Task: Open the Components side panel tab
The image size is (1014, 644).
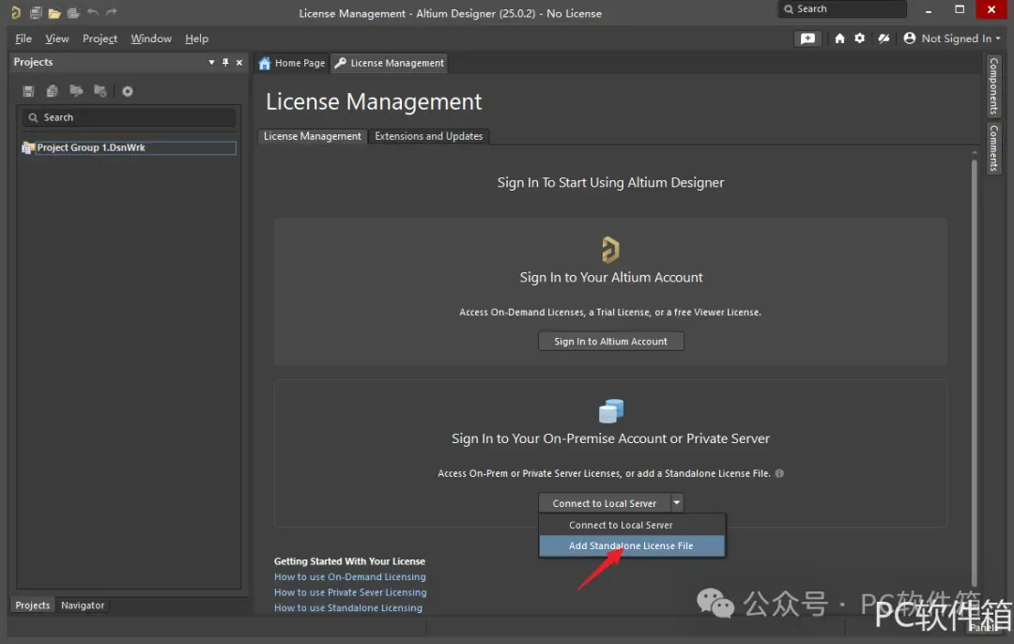Action: click(994, 85)
